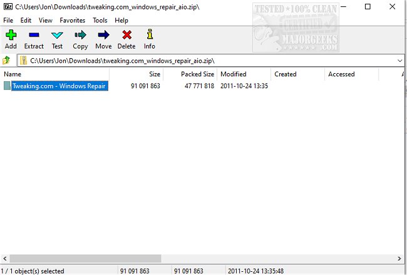Close the 7-Zip window
This screenshot has width=407, height=275.
392,6
